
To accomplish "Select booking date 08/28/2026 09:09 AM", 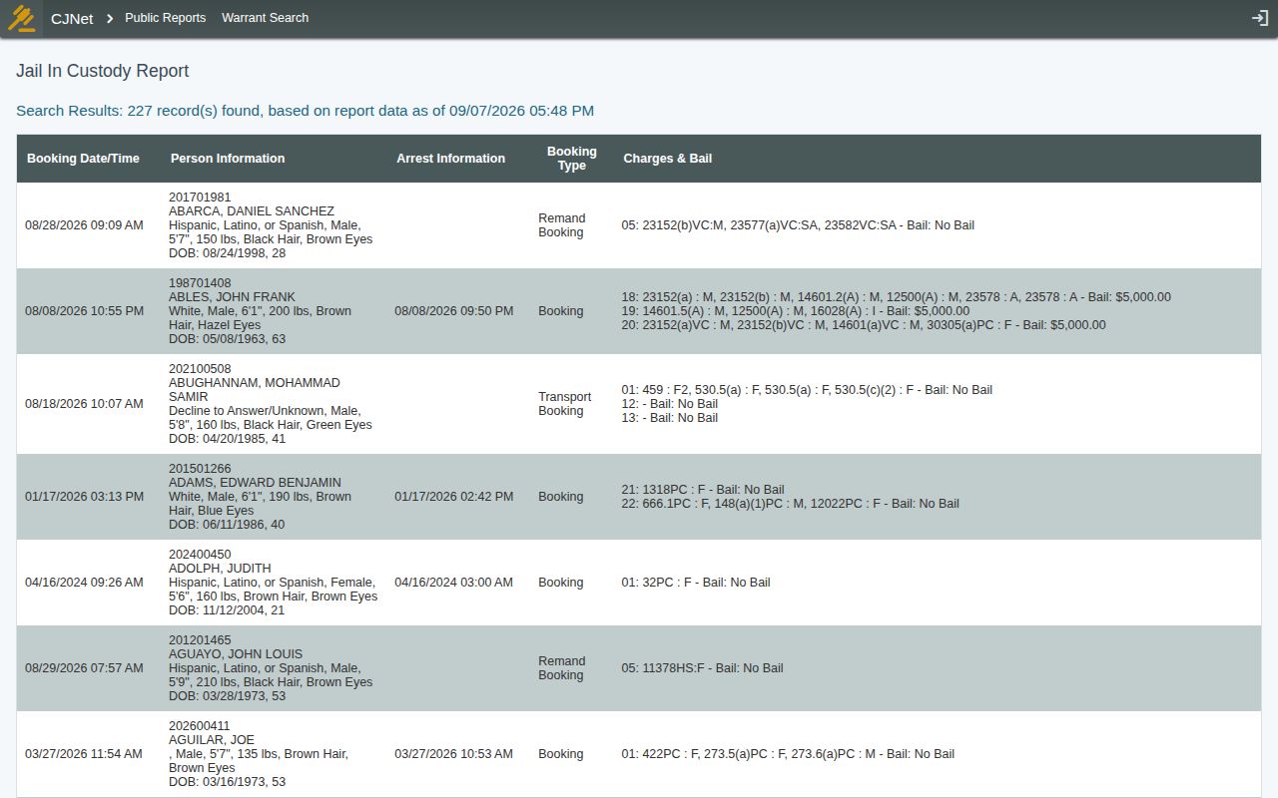I will pos(84,225).
